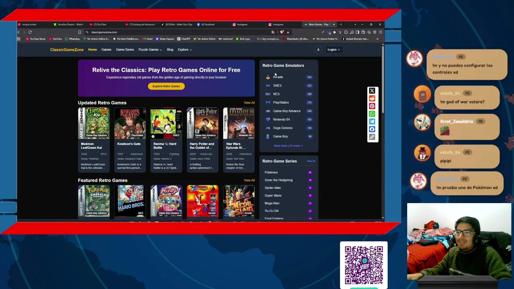The width and height of the screenshot is (514, 289).
Task: Share the page on Telegram
Action: (x=372, y=122)
